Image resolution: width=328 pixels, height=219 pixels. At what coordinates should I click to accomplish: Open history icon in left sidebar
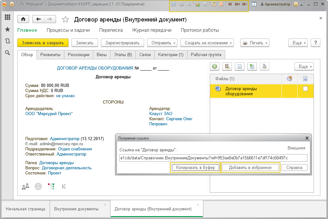point(8,41)
